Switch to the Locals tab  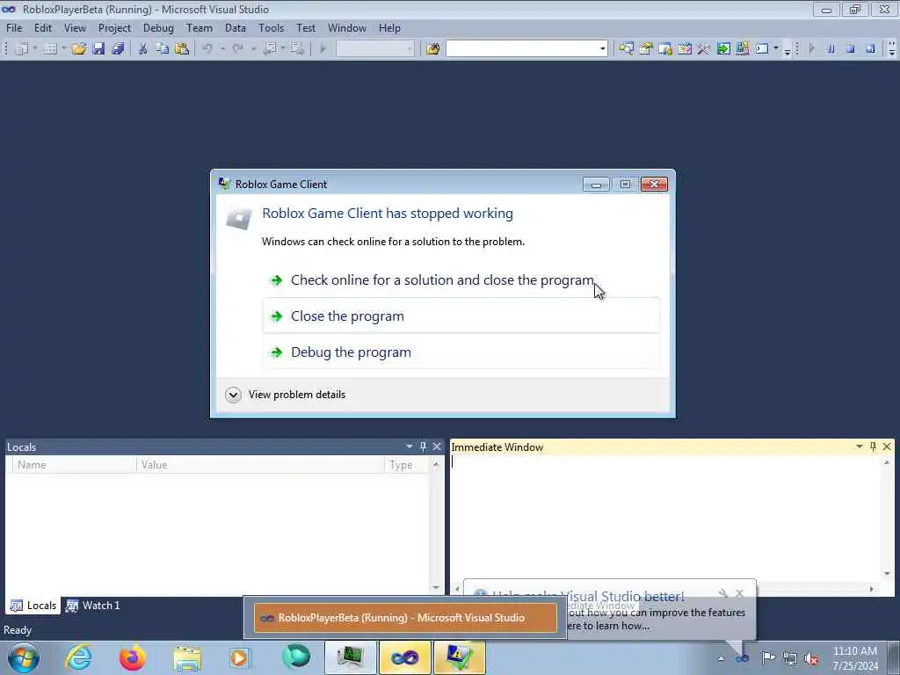click(x=33, y=606)
